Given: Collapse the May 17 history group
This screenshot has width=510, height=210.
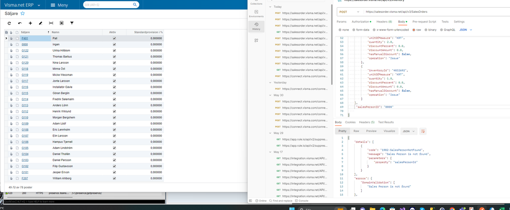Looking at the screenshot, I should (270, 152).
